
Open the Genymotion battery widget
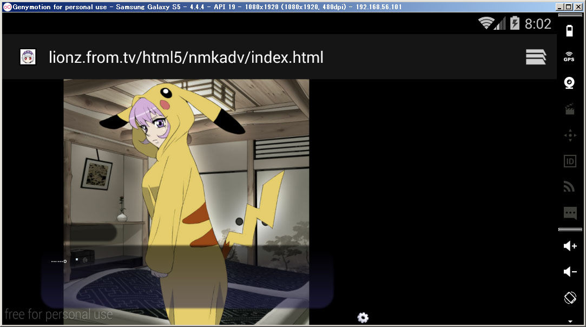(x=570, y=31)
